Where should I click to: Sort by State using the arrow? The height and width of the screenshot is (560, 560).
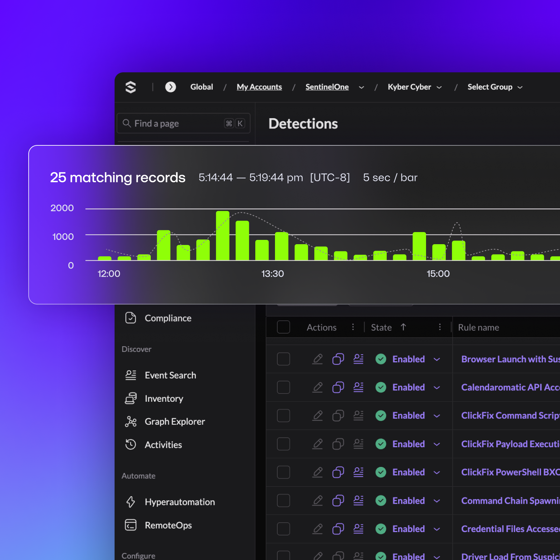pyautogui.click(x=404, y=327)
